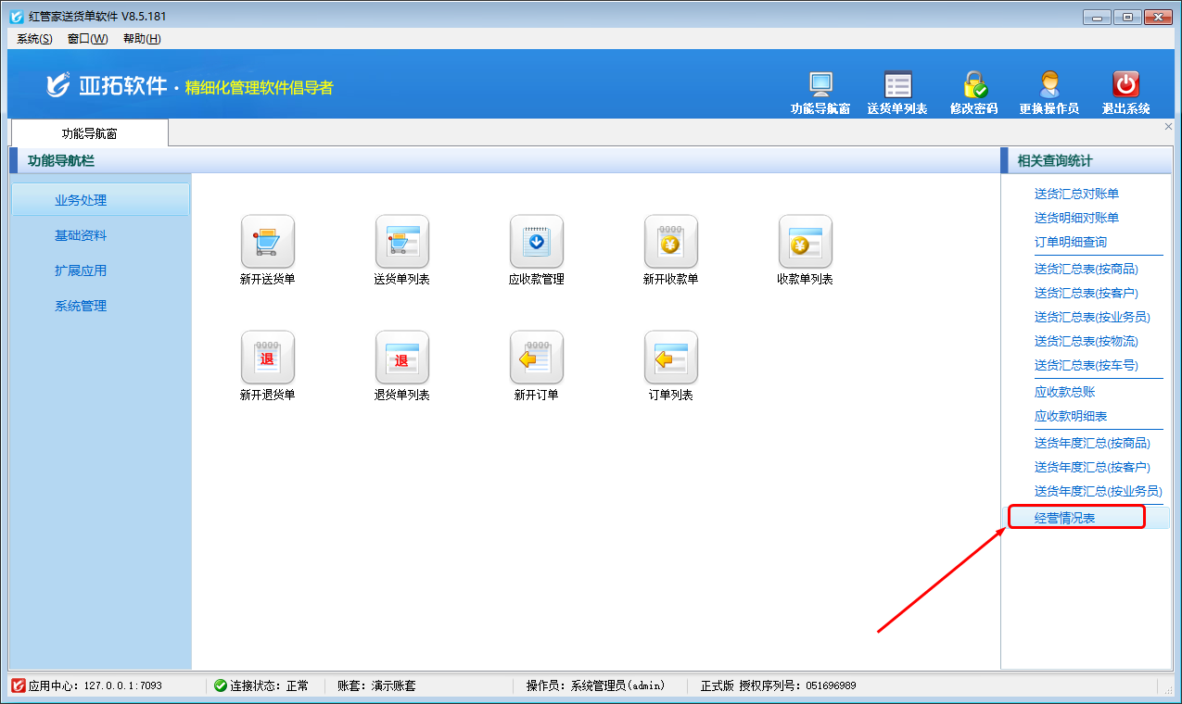Open the 系统(S) menu
Screen dimensions: 1182x704
coord(34,38)
